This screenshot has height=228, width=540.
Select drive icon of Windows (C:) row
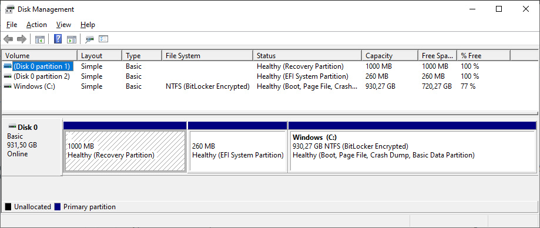click(x=8, y=86)
